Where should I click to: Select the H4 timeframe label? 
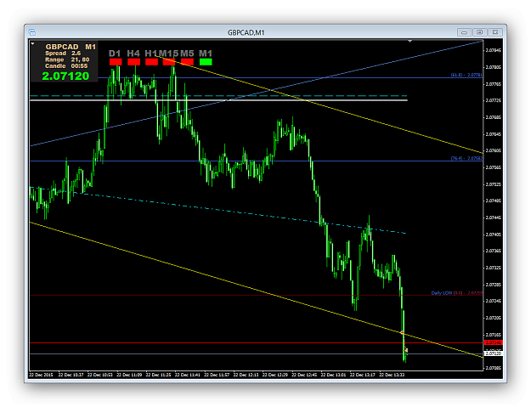133,54
